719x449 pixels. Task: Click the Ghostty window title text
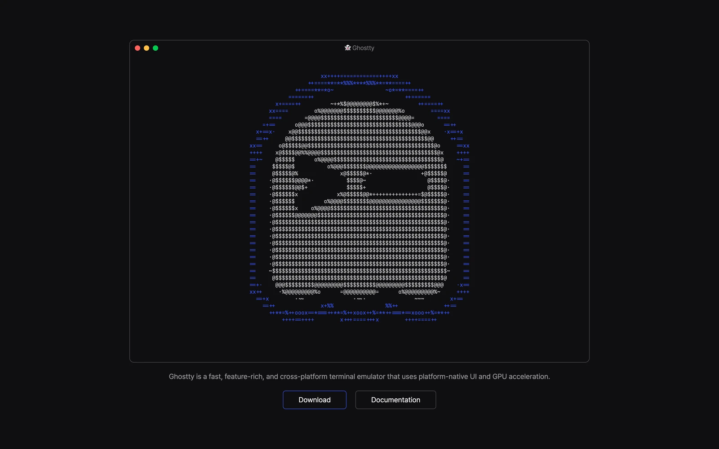pyautogui.click(x=363, y=48)
